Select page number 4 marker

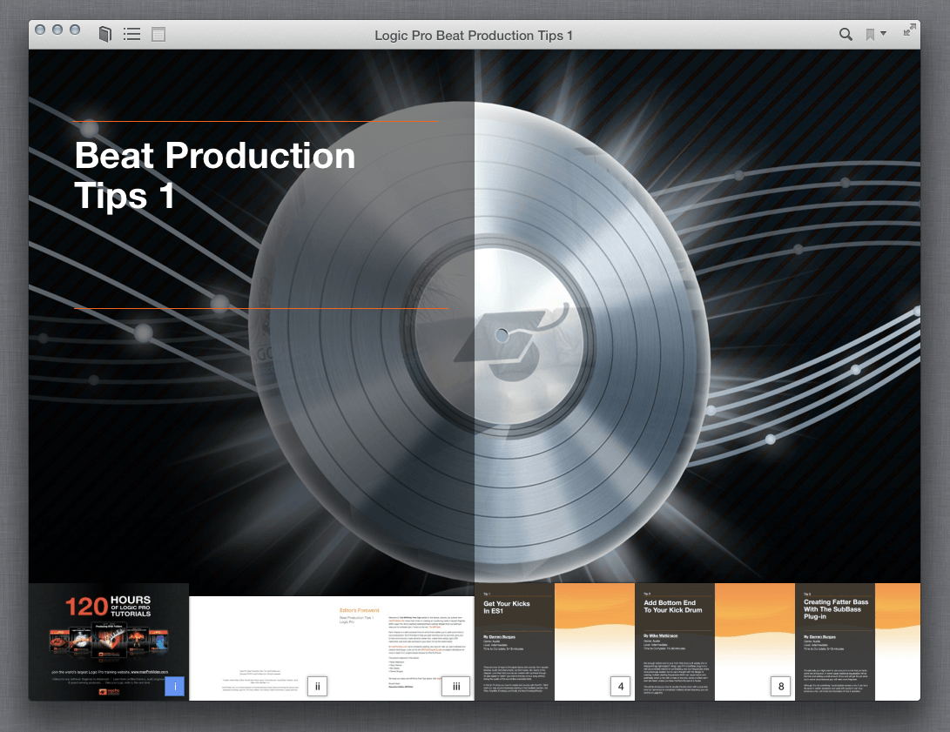click(x=620, y=686)
